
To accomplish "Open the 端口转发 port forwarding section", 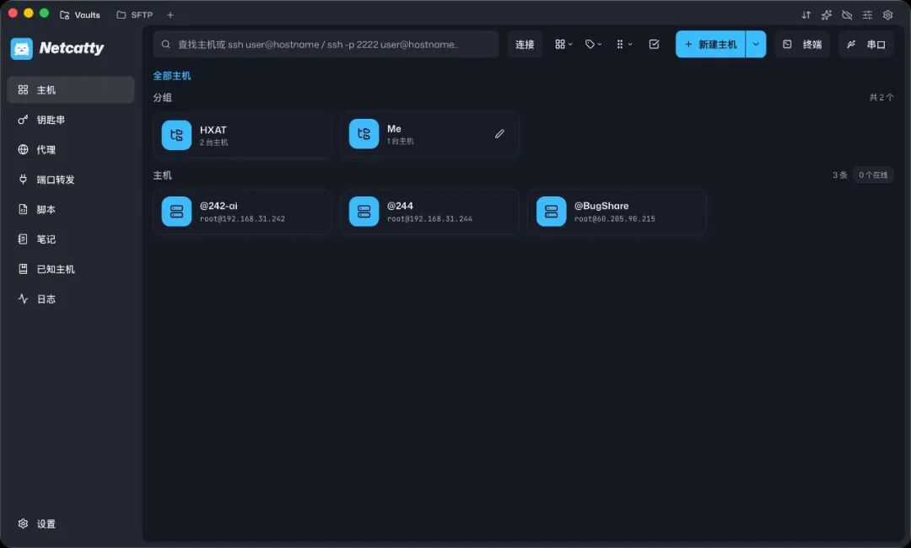I will pos(70,180).
